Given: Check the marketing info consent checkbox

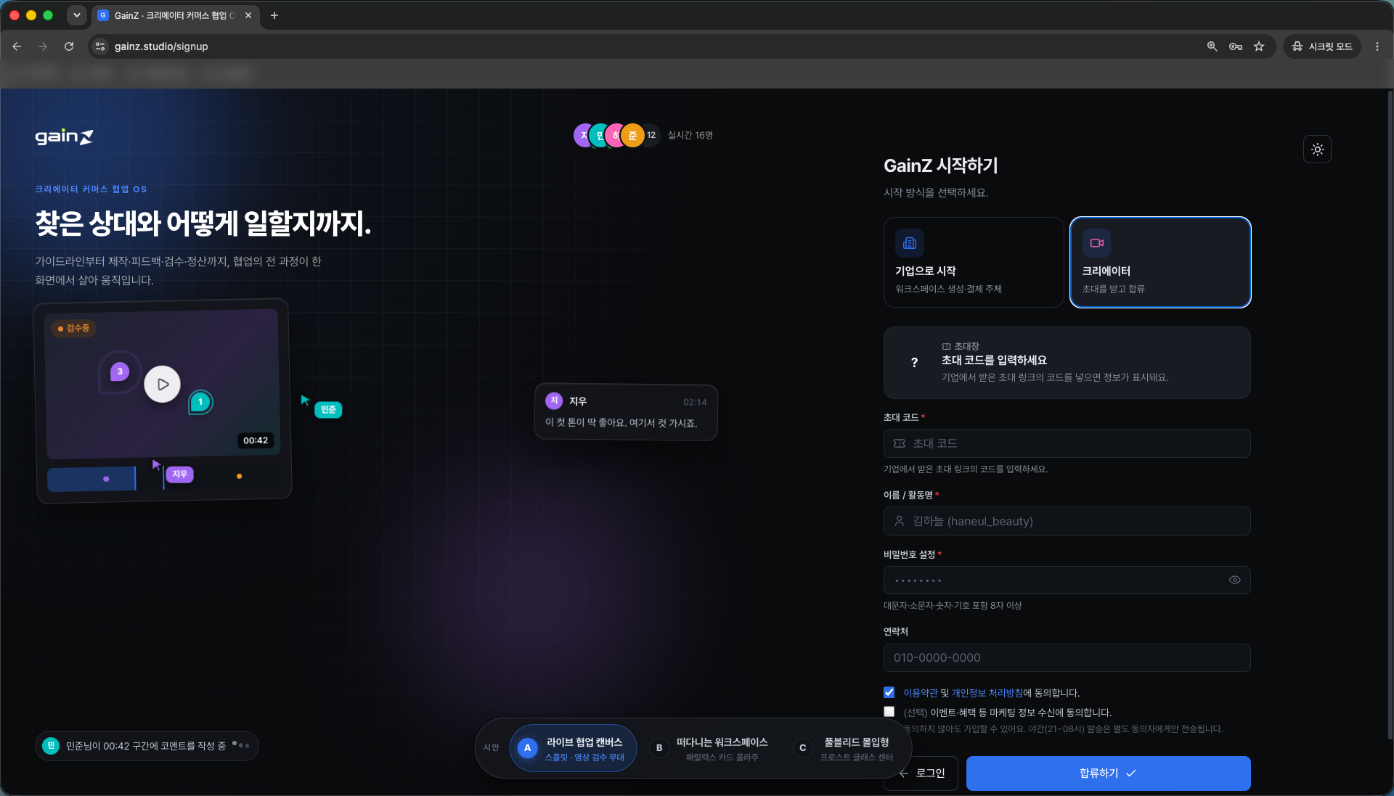Looking at the screenshot, I should point(889,712).
